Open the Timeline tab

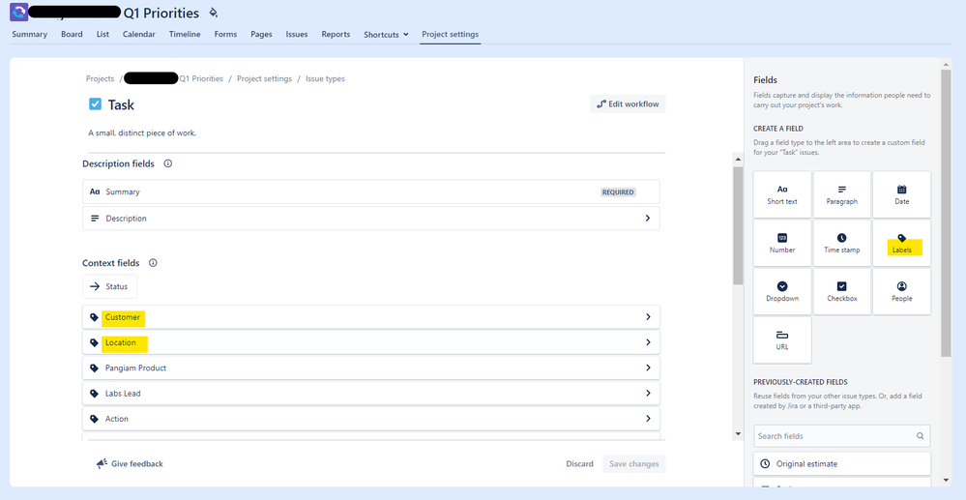(x=185, y=35)
